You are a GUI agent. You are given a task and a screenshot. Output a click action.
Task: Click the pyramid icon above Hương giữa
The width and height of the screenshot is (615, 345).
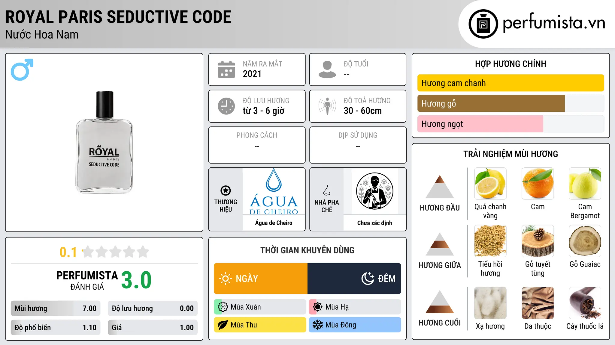(440, 244)
